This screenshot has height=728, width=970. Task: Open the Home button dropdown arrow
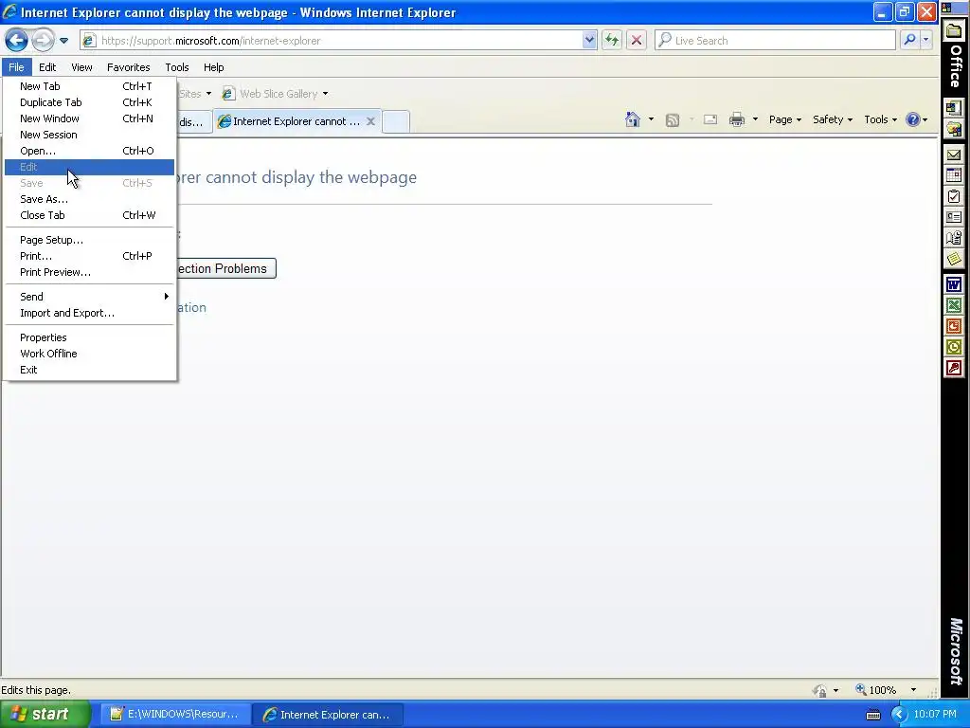tap(651, 119)
